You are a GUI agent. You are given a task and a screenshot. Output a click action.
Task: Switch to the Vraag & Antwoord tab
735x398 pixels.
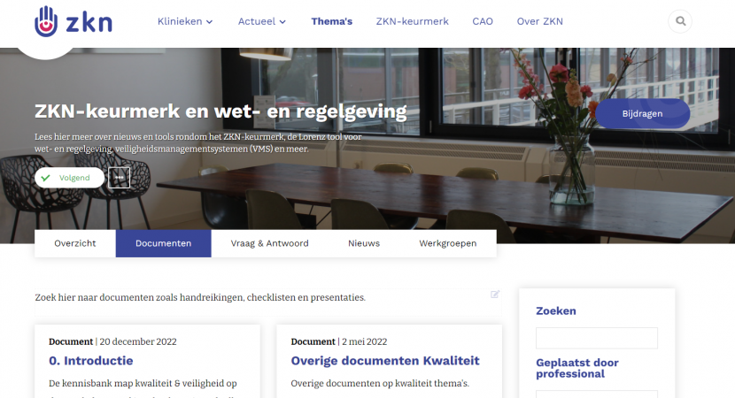click(269, 243)
